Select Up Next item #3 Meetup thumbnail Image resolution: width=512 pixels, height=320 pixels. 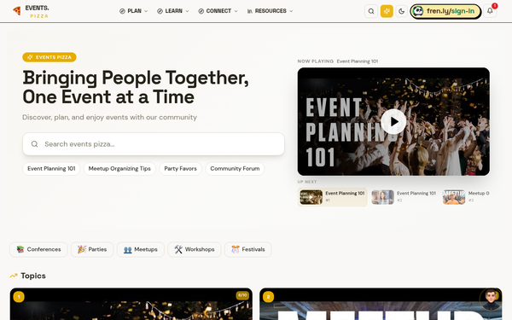tap(454, 197)
